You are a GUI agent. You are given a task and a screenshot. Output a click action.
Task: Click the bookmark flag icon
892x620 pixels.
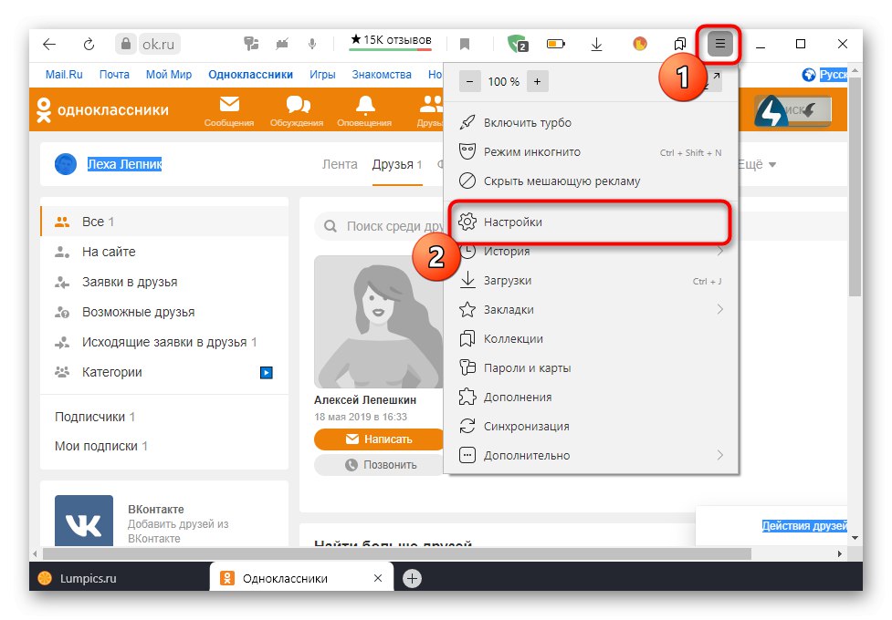pyautogui.click(x=465, y=44)
